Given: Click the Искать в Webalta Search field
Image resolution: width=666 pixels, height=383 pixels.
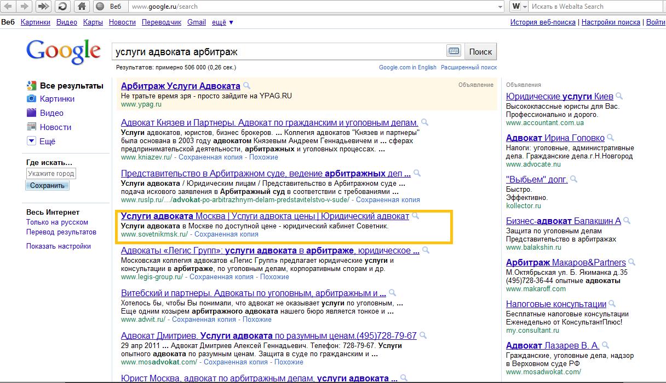Looking at the screenshot, I should [596, 7].
